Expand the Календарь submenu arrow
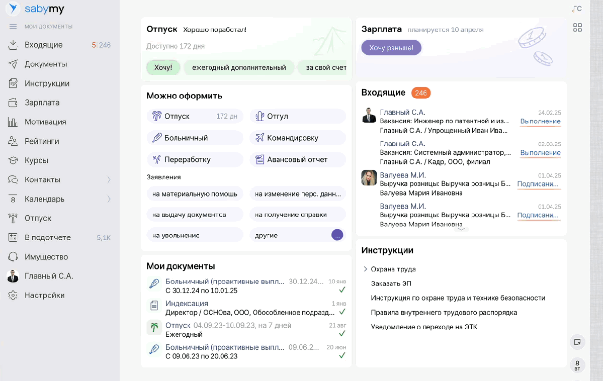Viewport: 603px width, 381px height. click(109, 199)
